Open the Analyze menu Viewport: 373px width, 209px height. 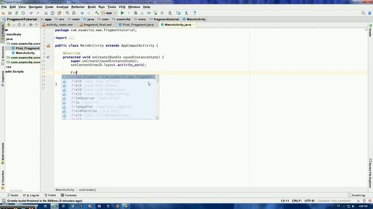pos(62,7)
